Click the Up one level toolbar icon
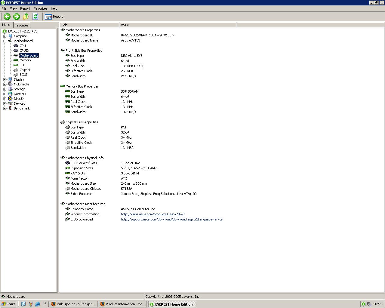The height and width of the screenshot is (308, 385). point(26,17)
